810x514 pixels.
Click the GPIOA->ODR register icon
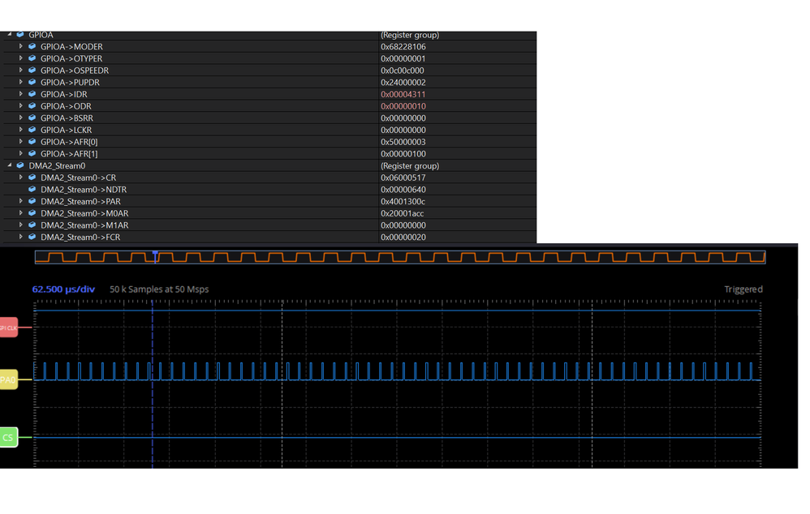pos(31,105)
